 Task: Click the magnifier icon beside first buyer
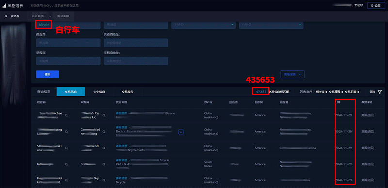point(104,115)
